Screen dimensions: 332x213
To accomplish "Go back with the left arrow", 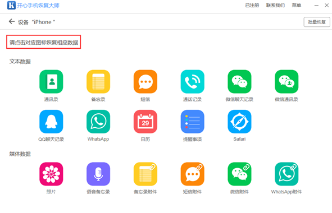I will [x=12, y=21].
